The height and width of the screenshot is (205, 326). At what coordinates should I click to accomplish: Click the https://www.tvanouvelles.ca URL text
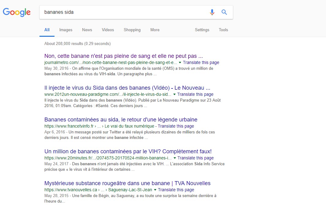click(71, 190)
